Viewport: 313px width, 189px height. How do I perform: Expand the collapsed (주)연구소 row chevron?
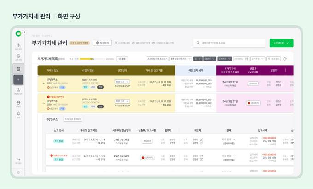[x=44, y=83]
